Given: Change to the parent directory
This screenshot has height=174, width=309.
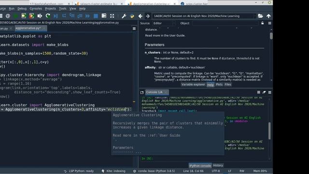Looking at the screenshot, I should point(268,16).
